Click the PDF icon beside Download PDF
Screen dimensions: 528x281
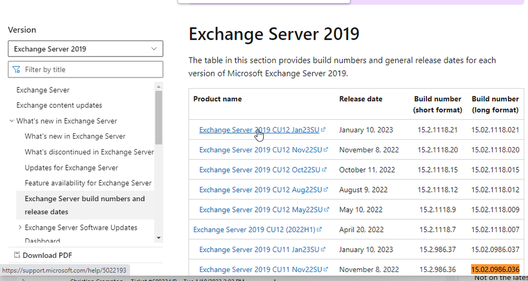(17, 255)
